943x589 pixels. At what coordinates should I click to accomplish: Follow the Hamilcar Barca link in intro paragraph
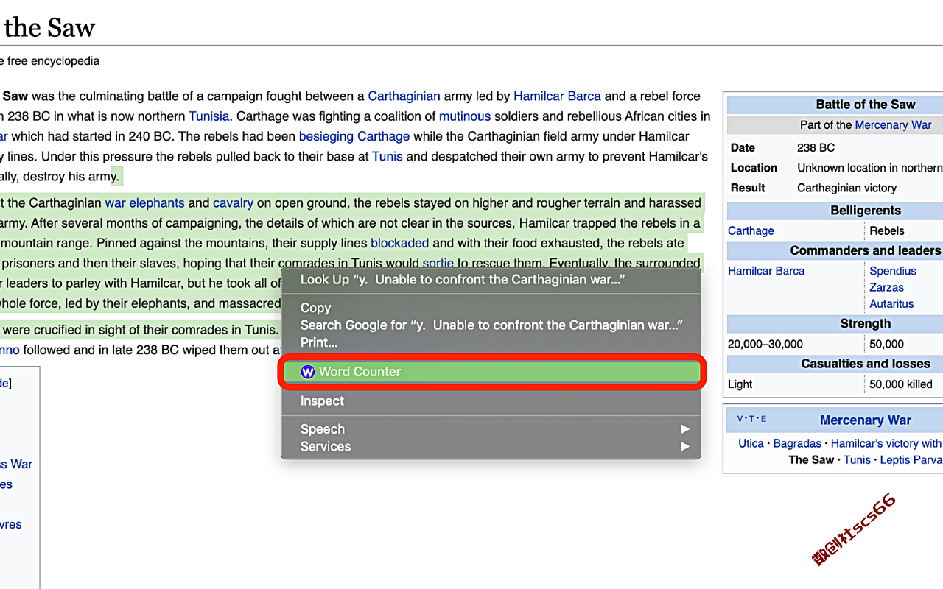click(x=557, y=96)
